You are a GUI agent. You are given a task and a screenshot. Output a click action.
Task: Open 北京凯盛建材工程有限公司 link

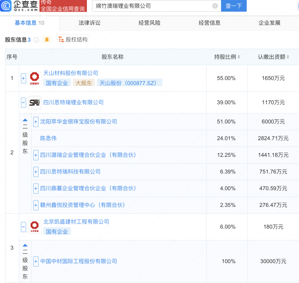click(x=76, y=221)
